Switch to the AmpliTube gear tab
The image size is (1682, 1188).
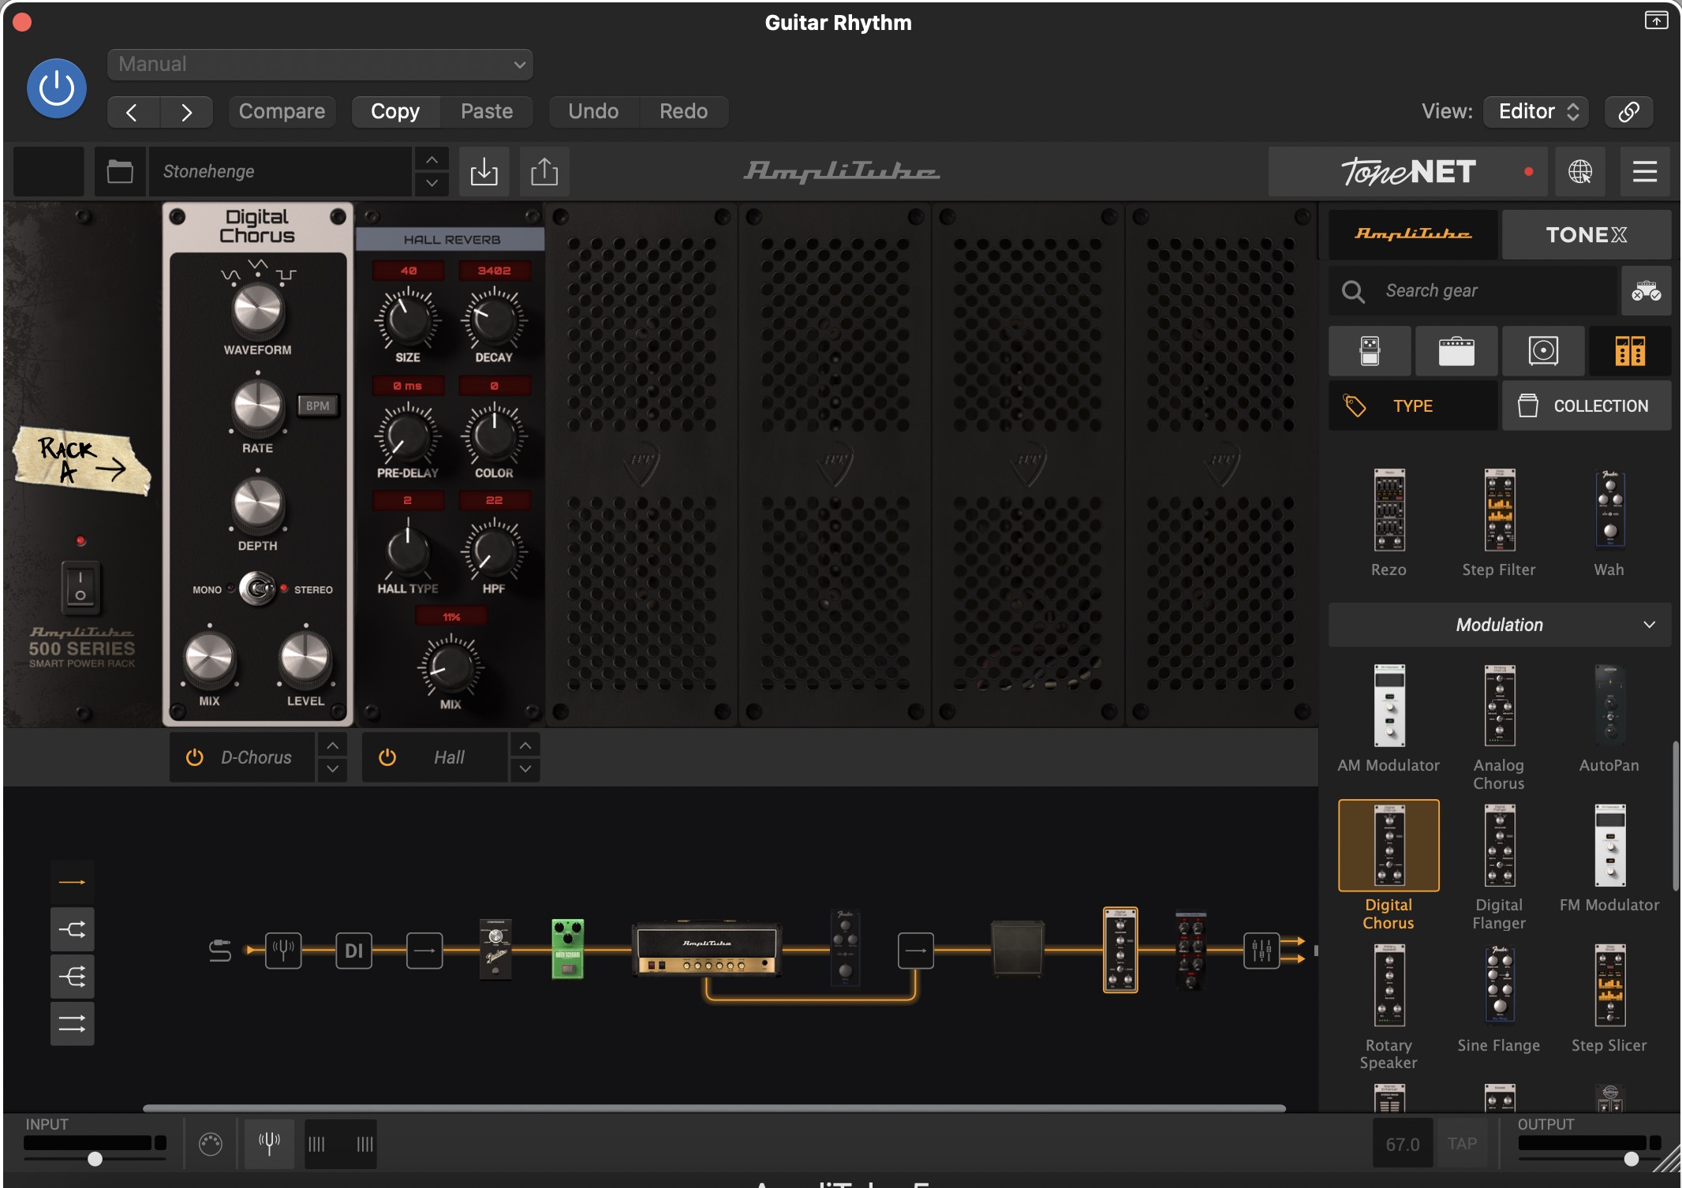point(1413,234)
